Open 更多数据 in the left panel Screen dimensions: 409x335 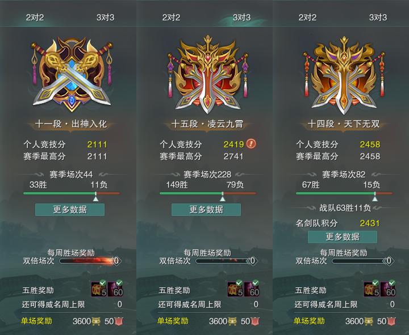(x=70, y=210)
